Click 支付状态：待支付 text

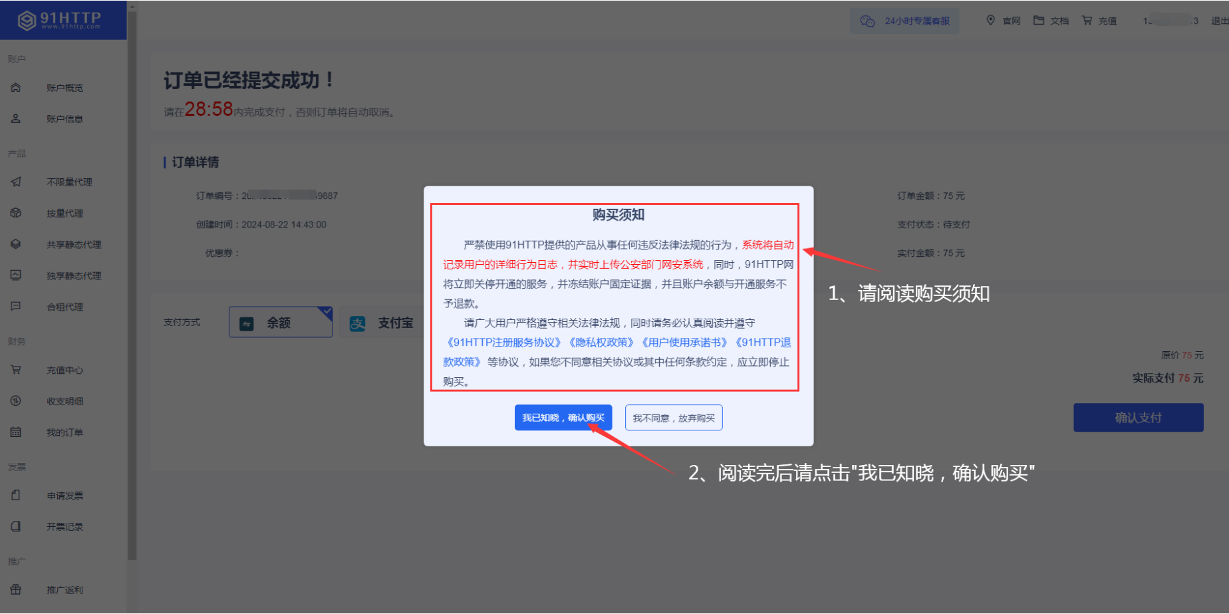click(933, 225)
